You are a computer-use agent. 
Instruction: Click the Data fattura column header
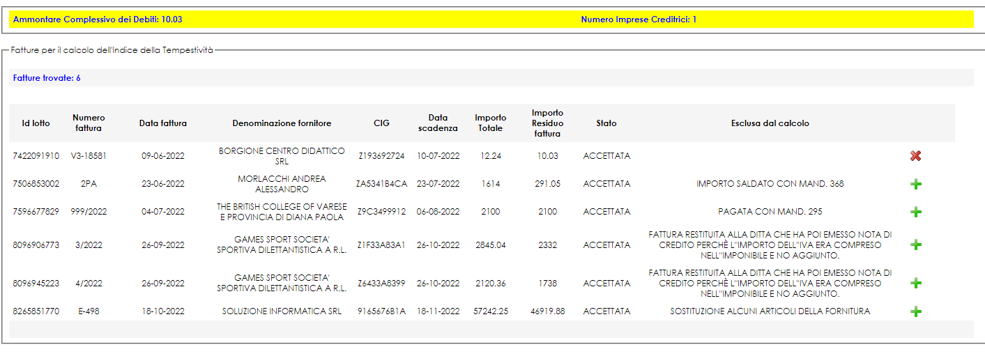(163, 123)
